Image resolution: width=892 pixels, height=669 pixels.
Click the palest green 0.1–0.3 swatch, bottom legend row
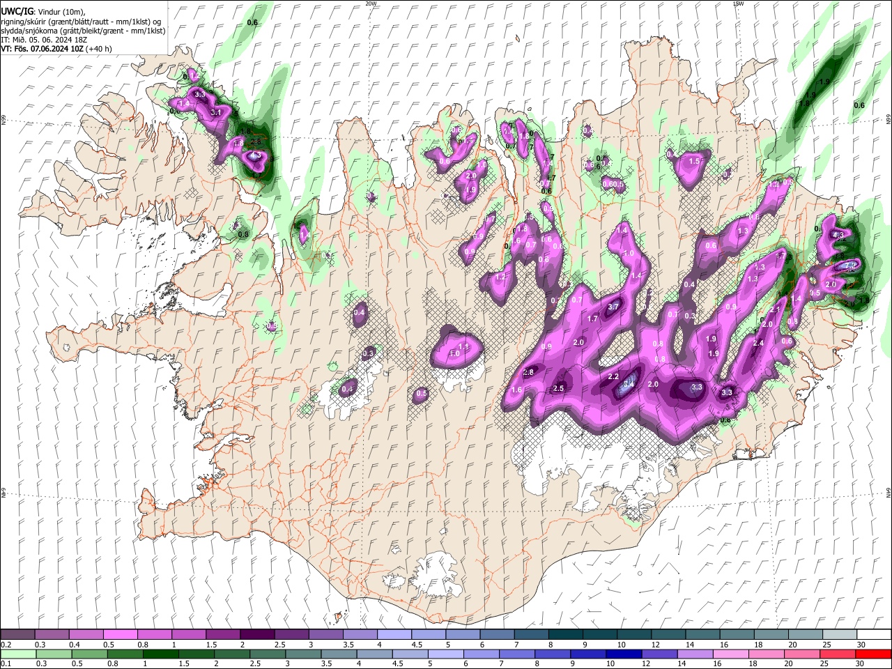coord(18,654)
